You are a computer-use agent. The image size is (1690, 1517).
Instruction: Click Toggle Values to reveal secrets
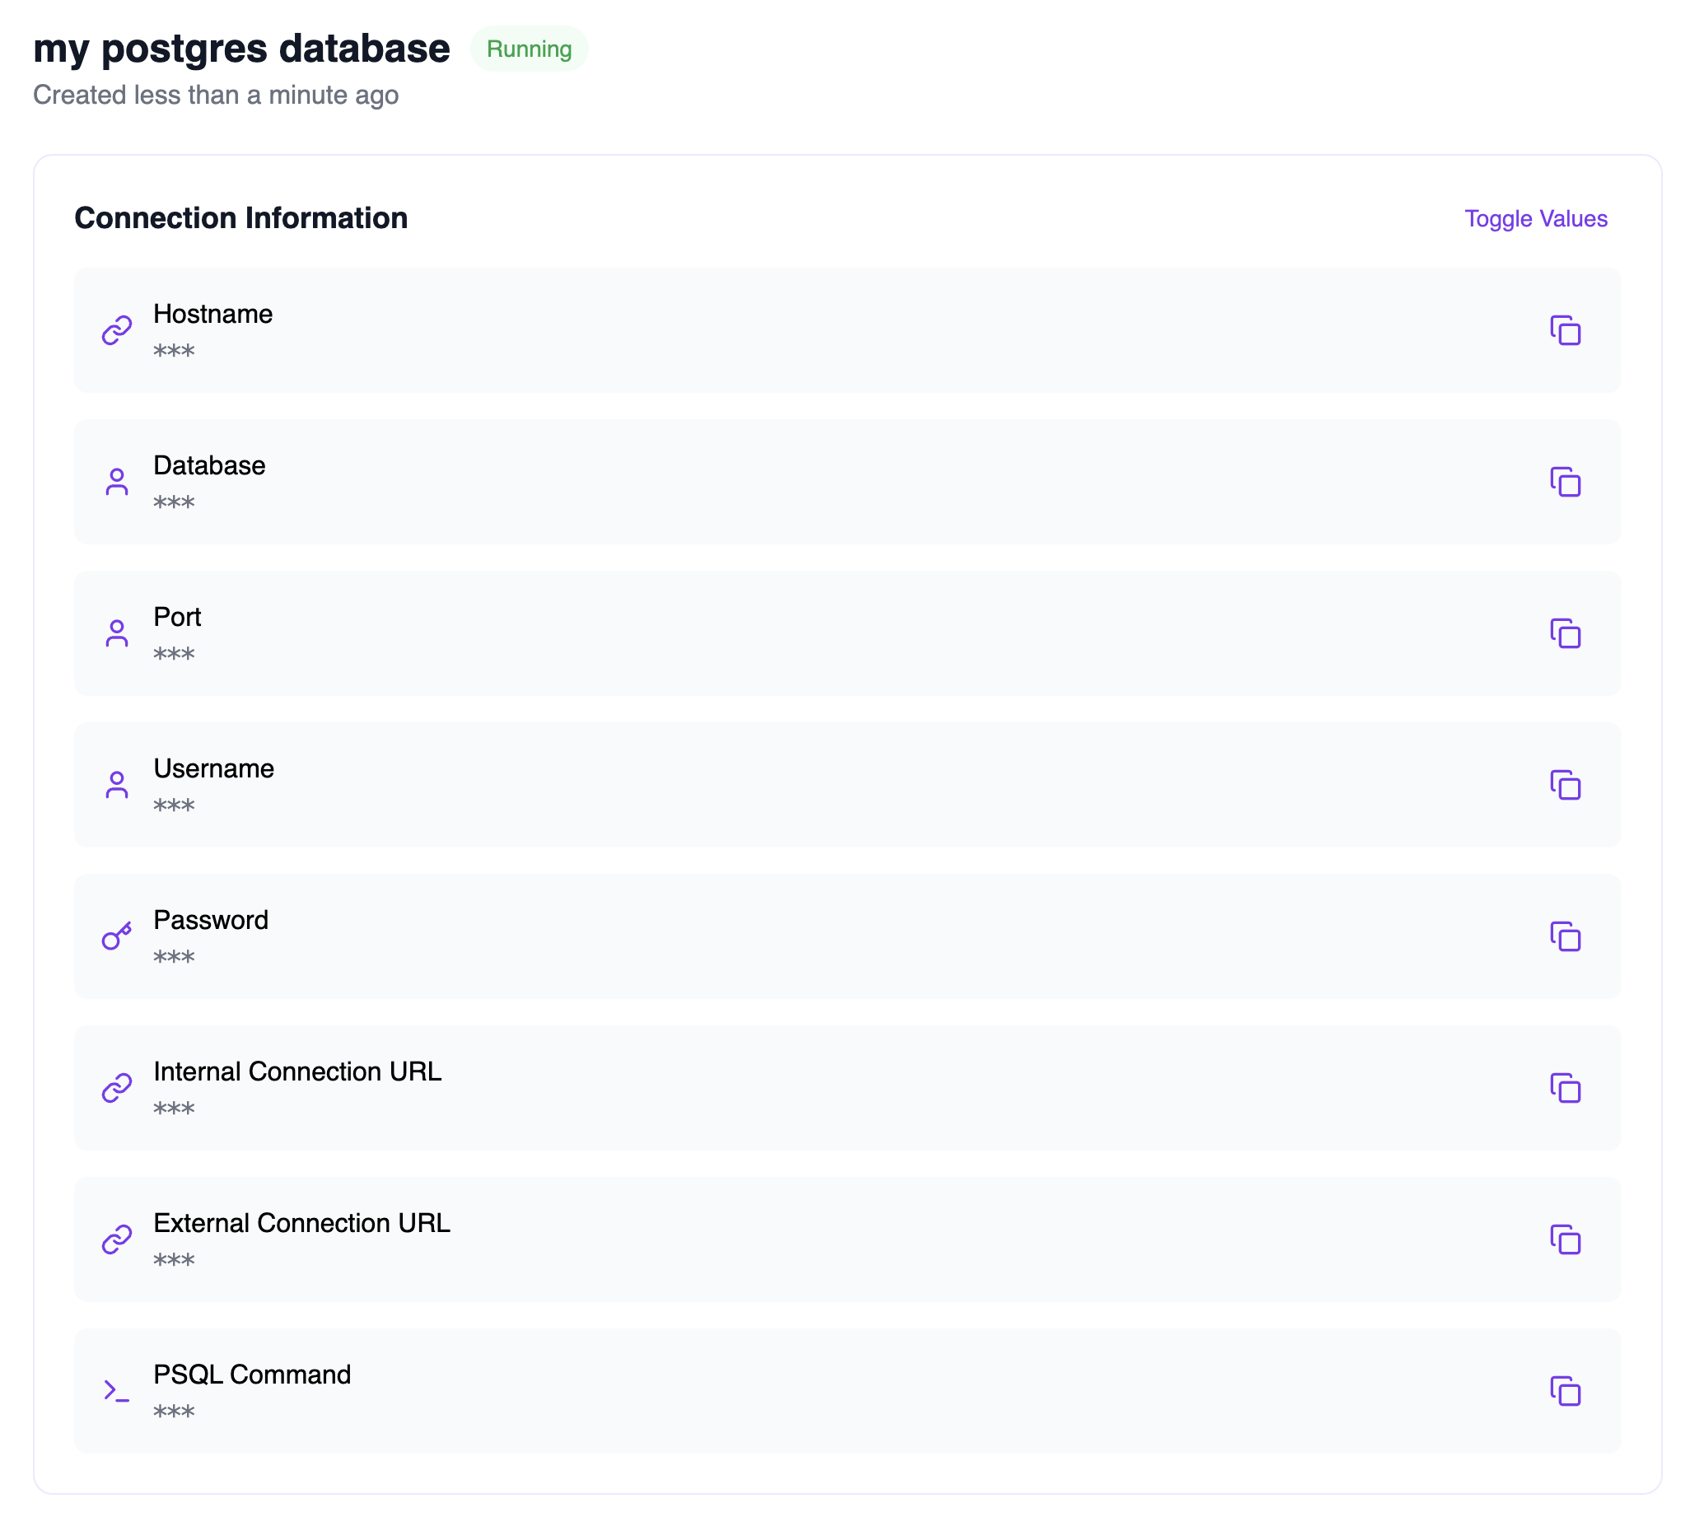1535,218
